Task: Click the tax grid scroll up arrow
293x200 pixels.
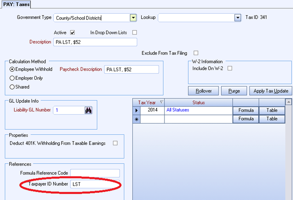Action: 288,102
